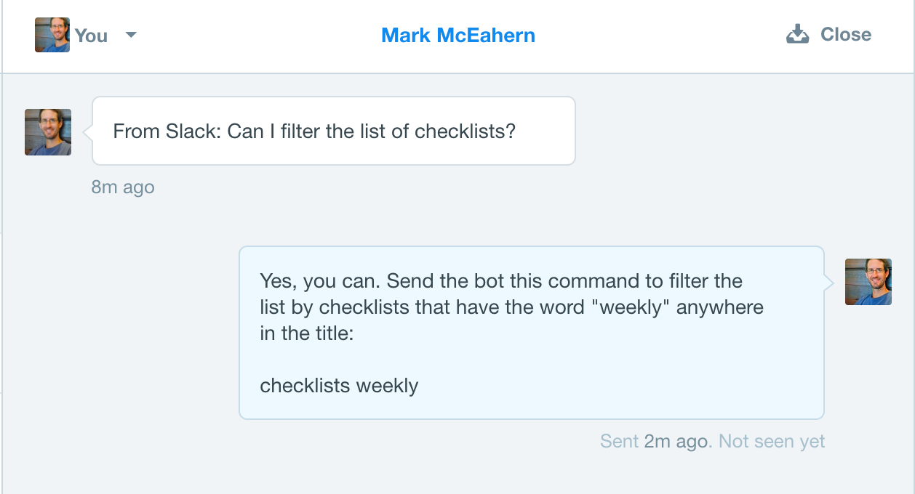Expand the You assignee dropdown arrow

click(131, 34)
